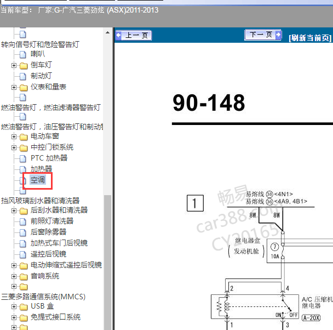Viewport: 333px width, 330px height.
Task: Select the 后窗除雾器 tree item
Action: tap(48, 232)
